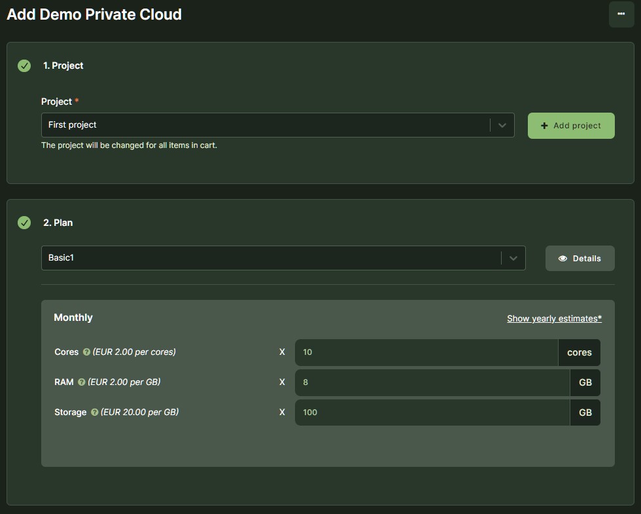Viewport: 641px width, 514px height.
Task: Click the RAM help question icon
Action: point(82,382)
